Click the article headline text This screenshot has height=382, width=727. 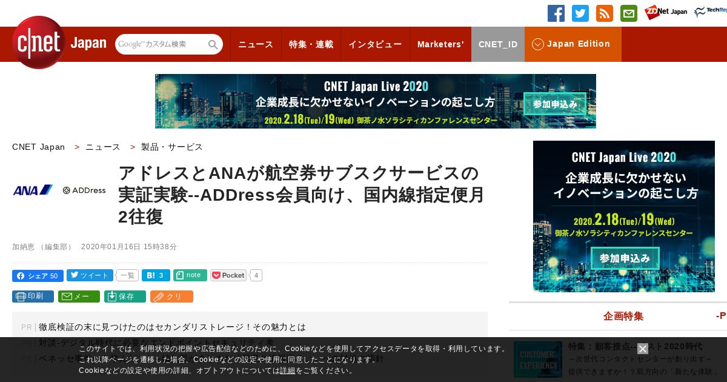(301, 195)
